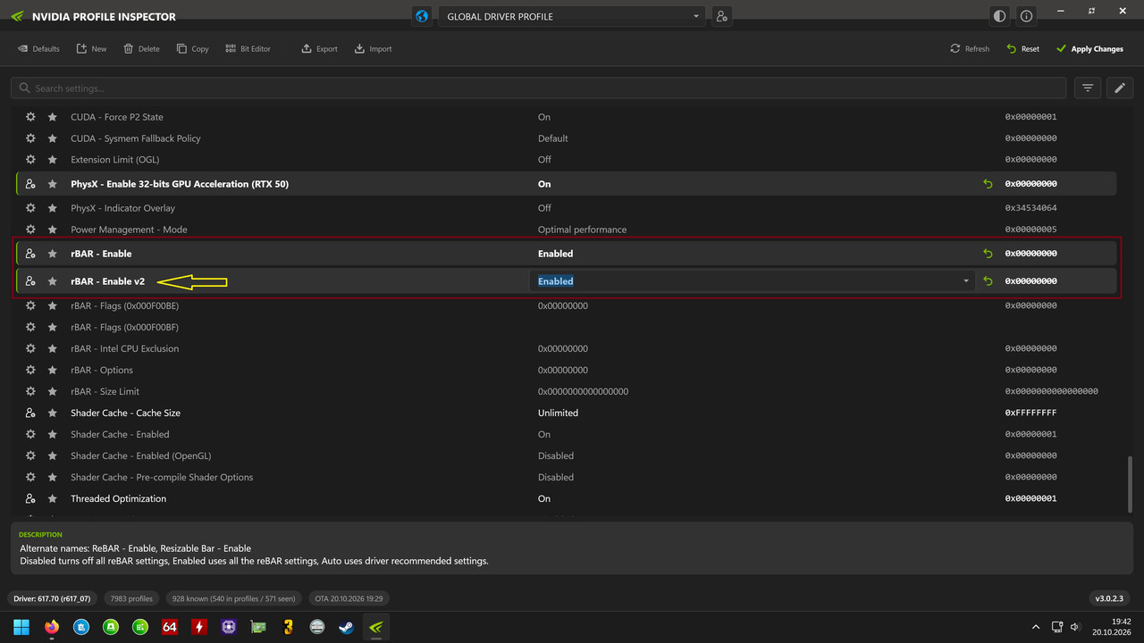Image resolution: width=1144 pixels, height=643 pixels.
Task: Show hidden system tray icons with the chevron
Action: [1036, 627]
